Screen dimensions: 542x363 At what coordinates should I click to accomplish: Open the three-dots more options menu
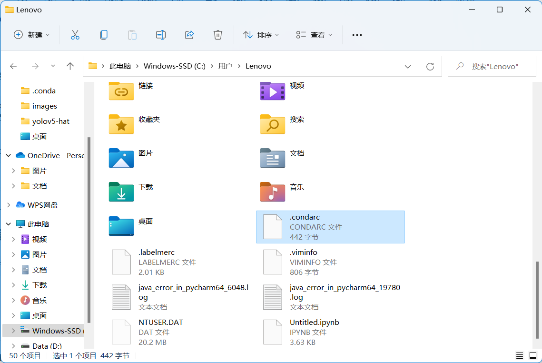[357, 35]
